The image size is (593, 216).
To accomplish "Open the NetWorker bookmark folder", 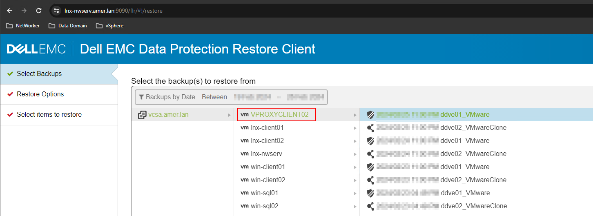I will point(23,26).
